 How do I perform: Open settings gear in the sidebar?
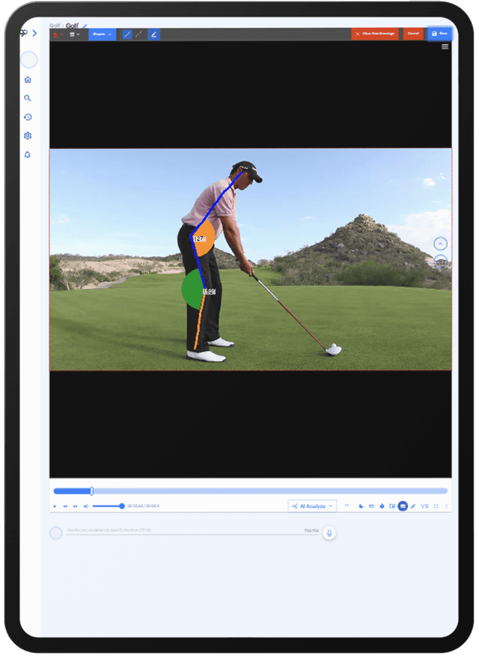tap(28, 136)
